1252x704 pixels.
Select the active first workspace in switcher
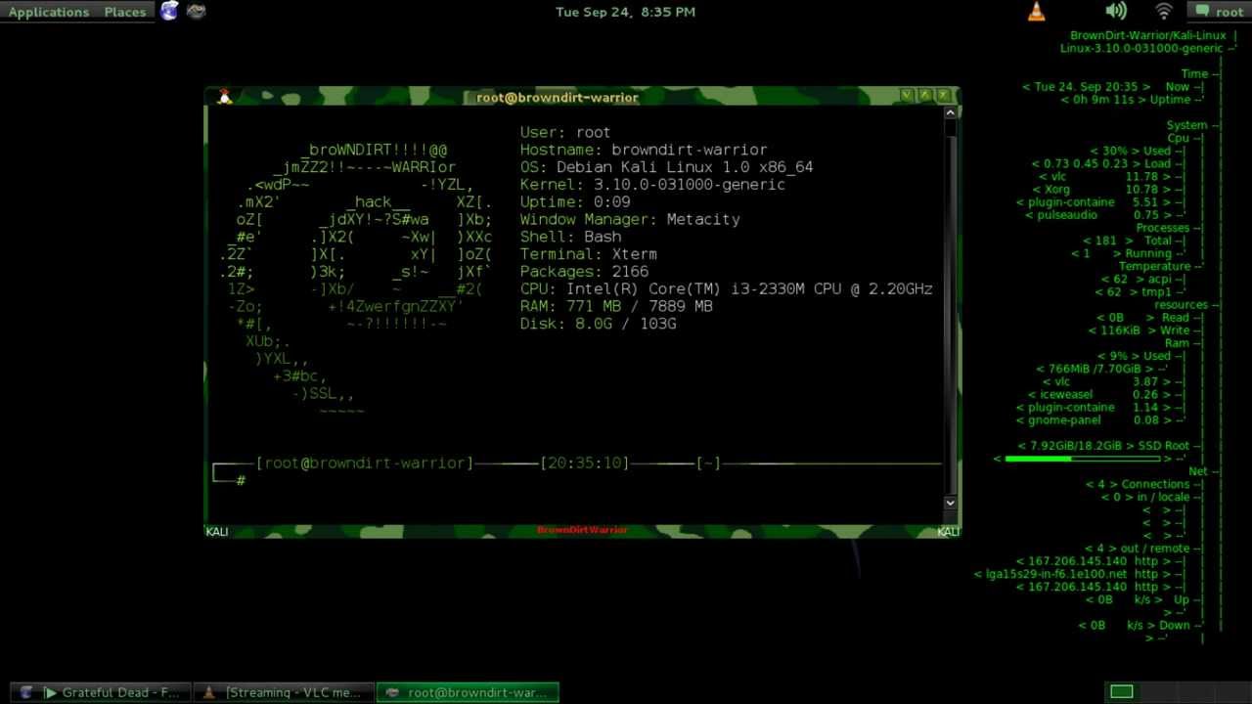click(1121, 692)
